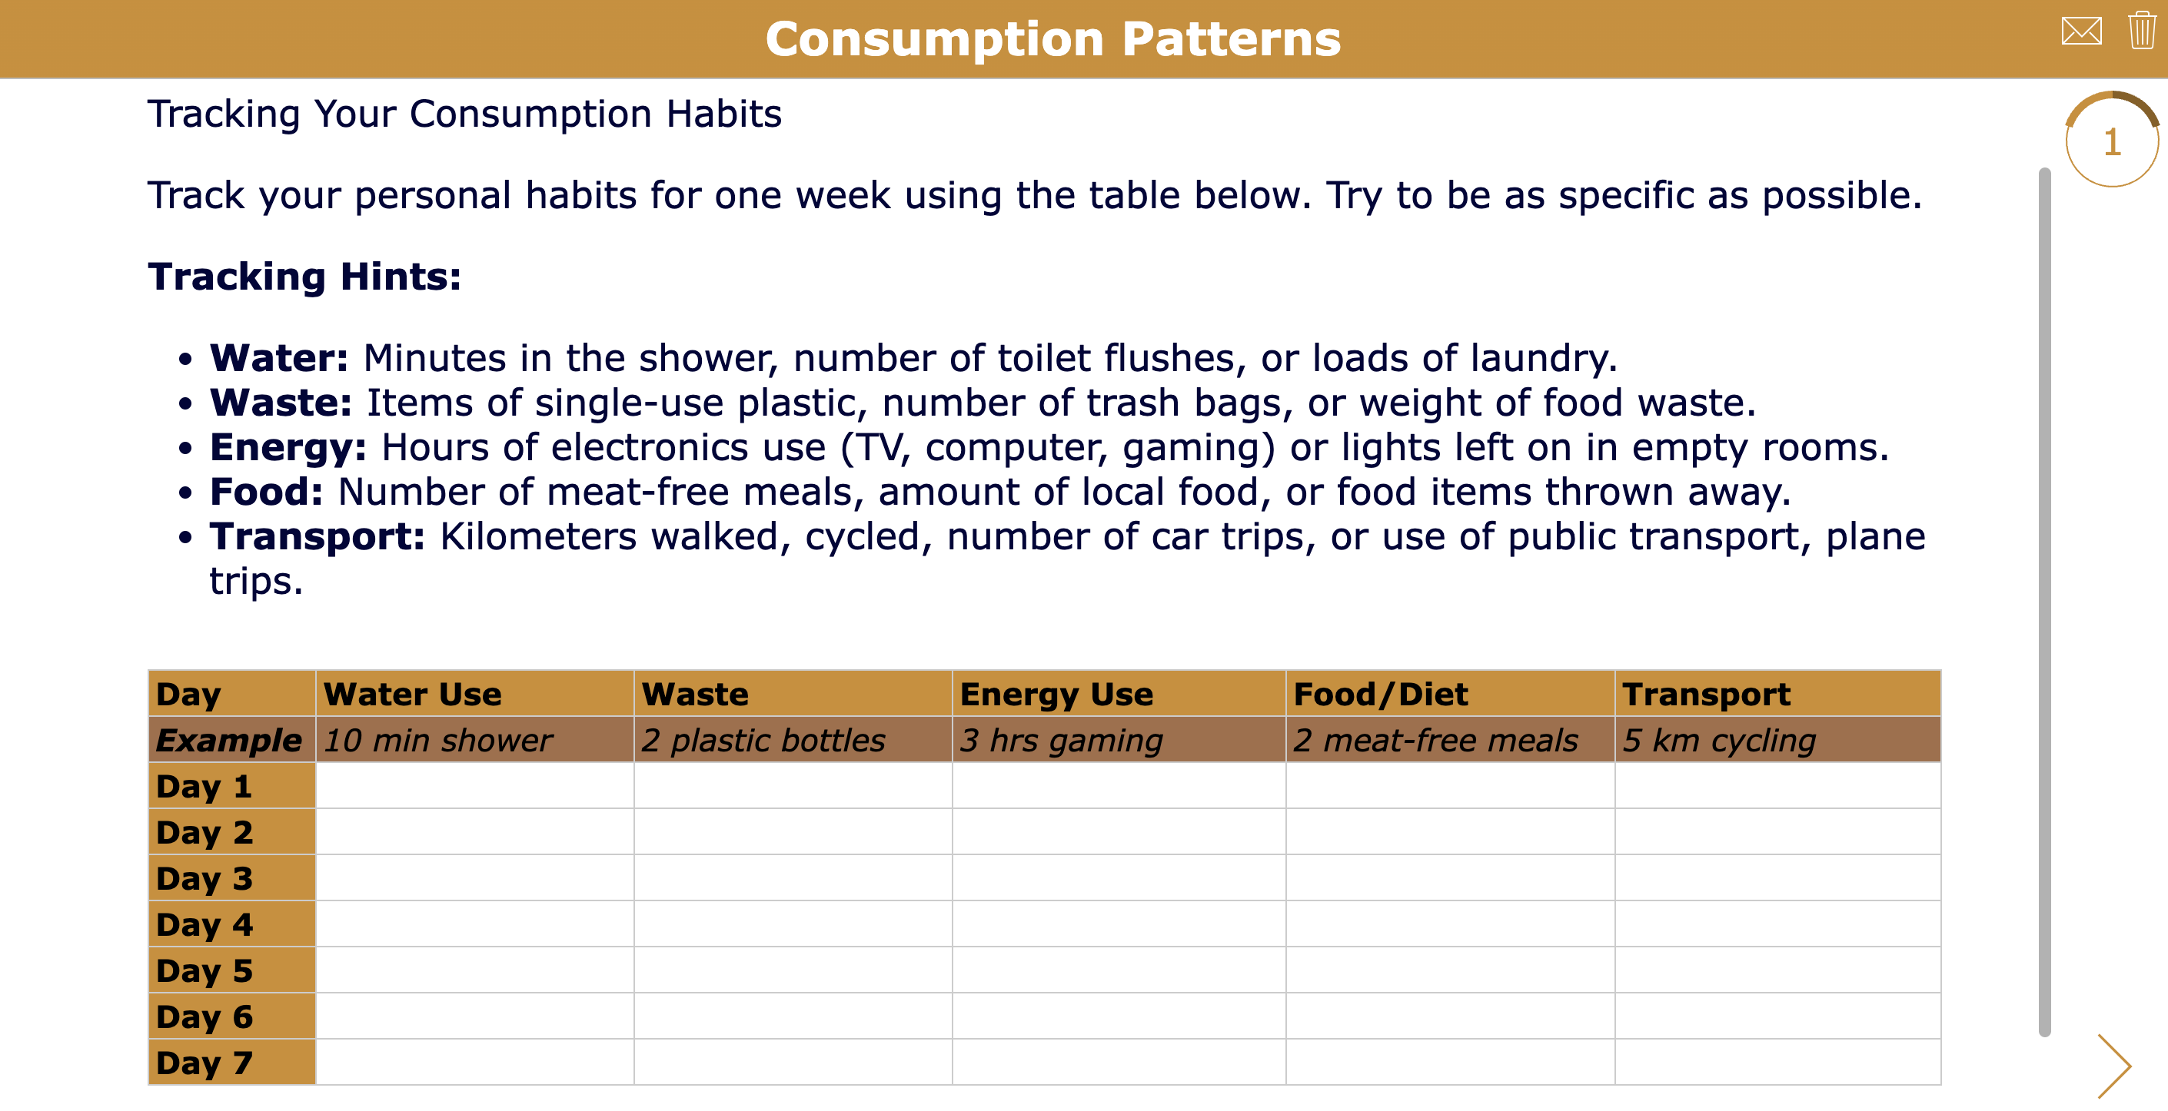Click the Example row label
The image size is (2168, 1111).
point(228,740)
